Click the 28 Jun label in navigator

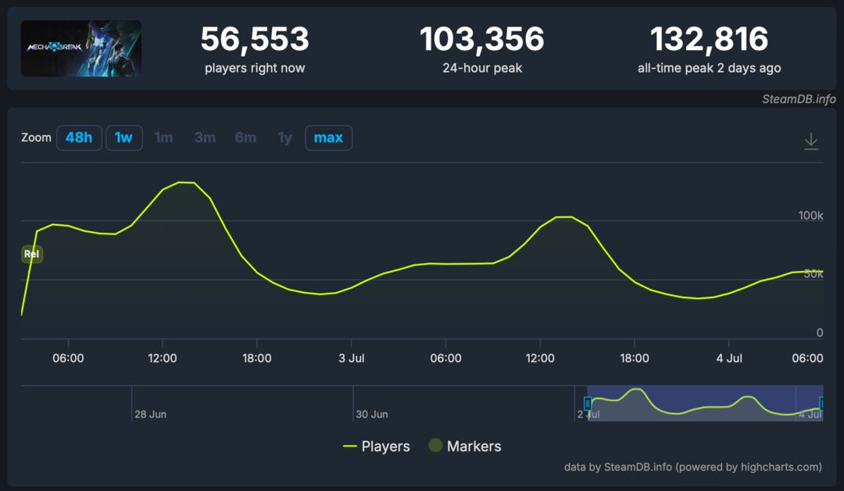click(x=150, y=414)
